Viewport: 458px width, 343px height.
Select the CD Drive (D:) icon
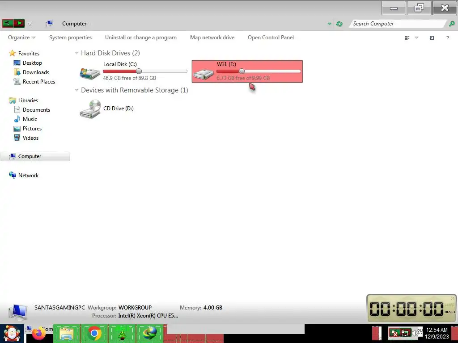[90, 109]
